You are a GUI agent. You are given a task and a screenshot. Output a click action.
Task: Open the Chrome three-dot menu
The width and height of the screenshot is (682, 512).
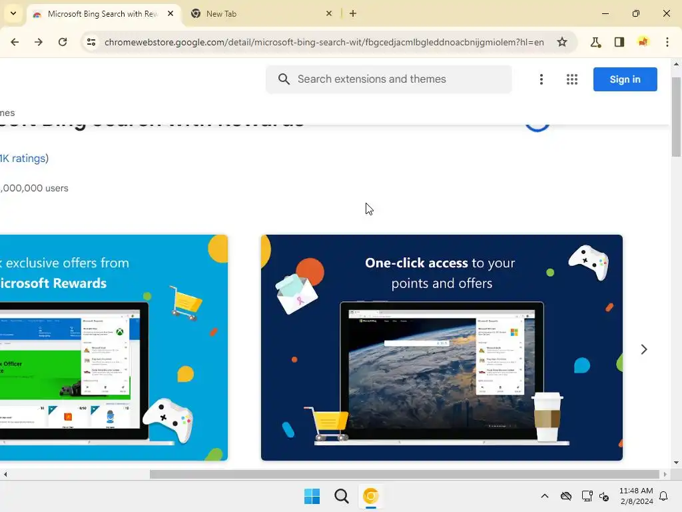(x=667, y=42)
